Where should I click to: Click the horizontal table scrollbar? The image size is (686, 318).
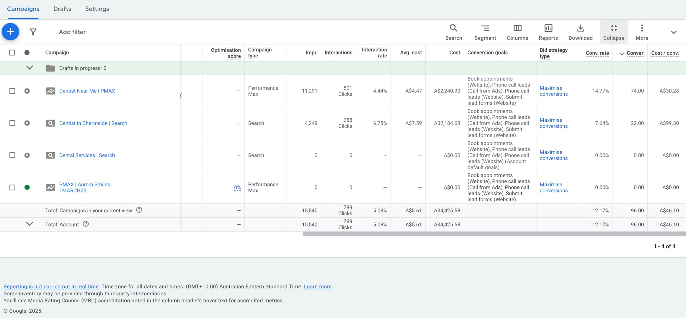(494, 234)
